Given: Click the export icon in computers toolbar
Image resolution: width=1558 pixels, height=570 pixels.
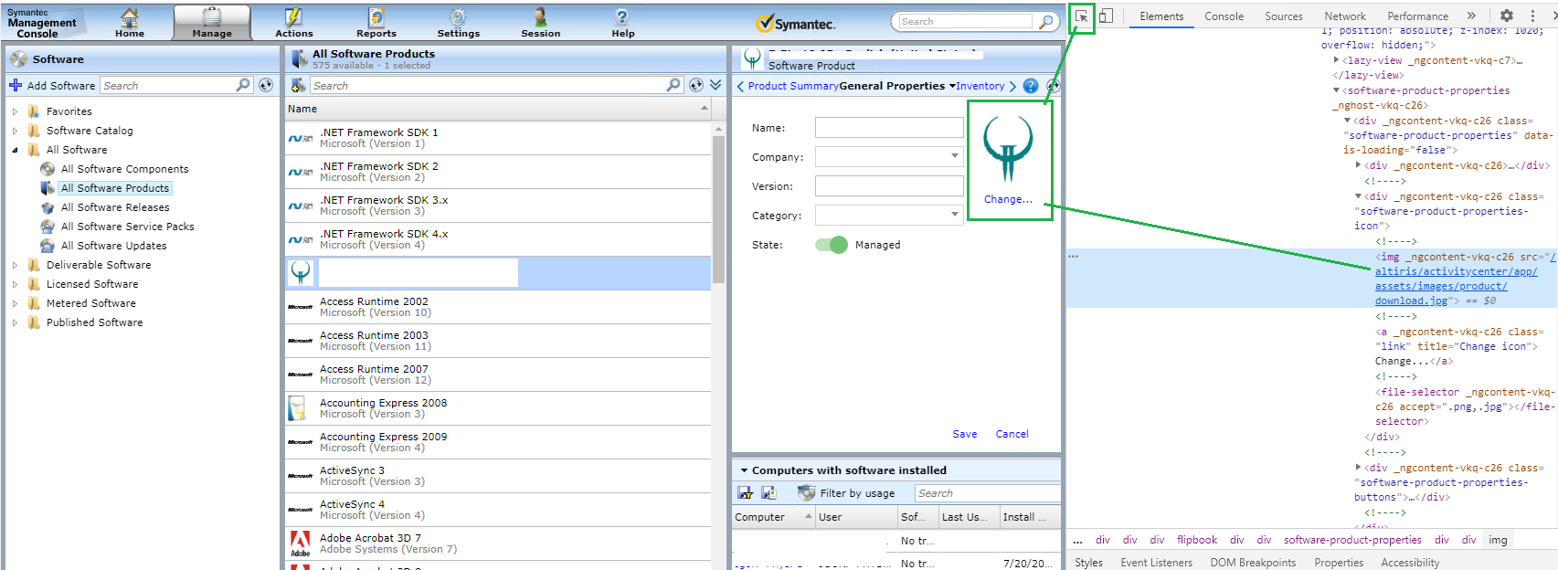Looking at the screenshot, I should tap(768, 493).
